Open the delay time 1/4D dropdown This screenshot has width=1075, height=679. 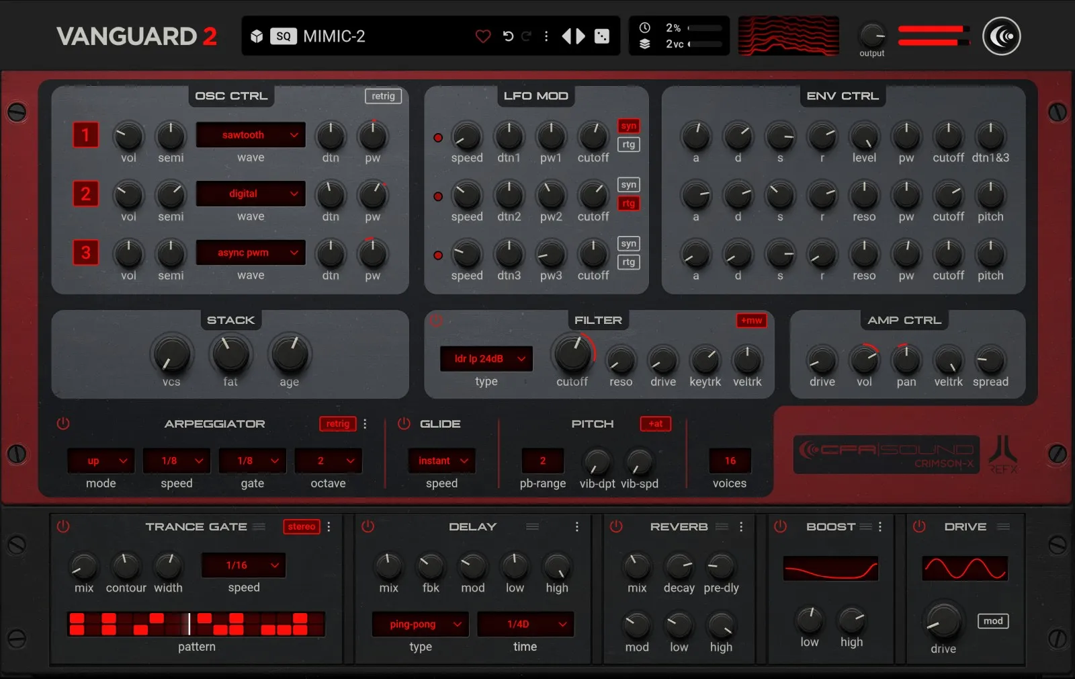(525, 624)
